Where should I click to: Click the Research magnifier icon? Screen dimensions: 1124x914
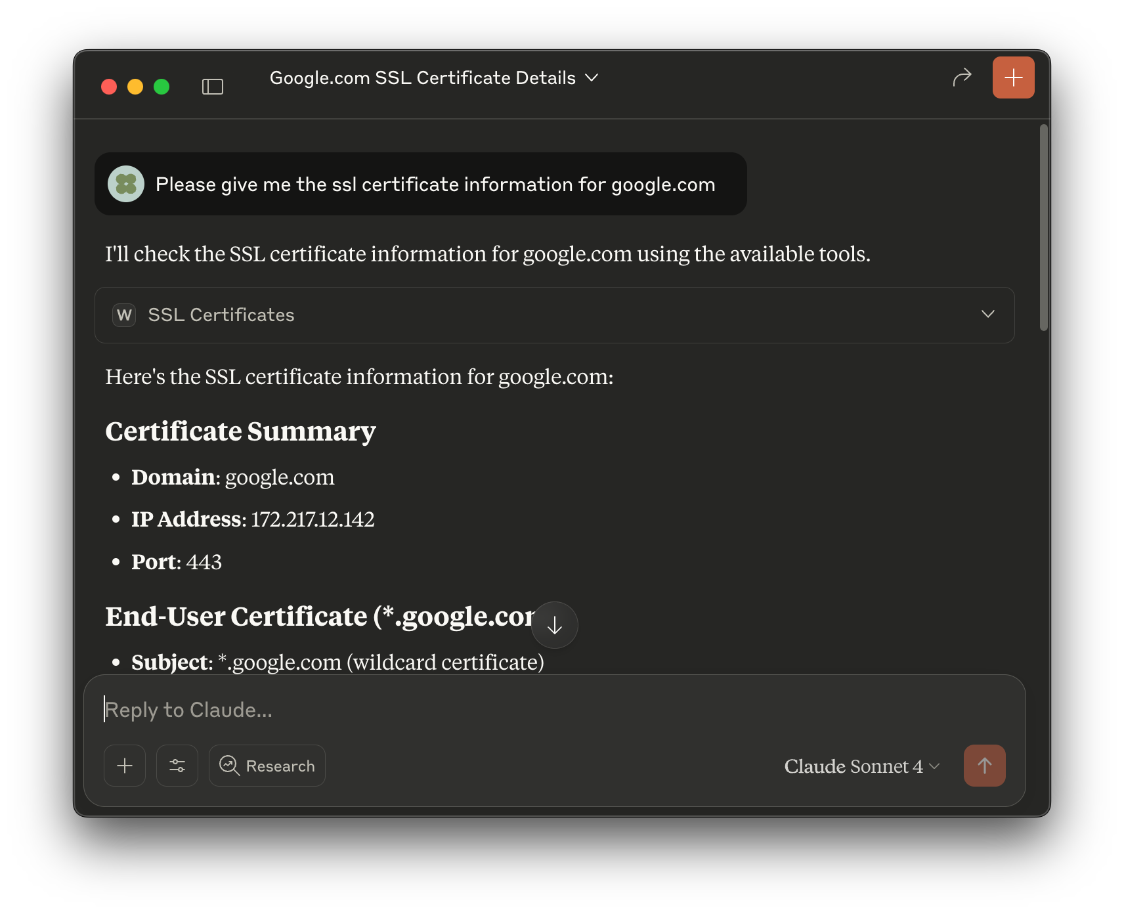point(229,766)
